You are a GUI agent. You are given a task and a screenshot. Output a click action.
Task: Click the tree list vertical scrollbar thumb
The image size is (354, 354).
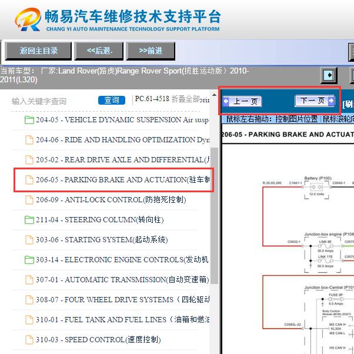point(214,216)
